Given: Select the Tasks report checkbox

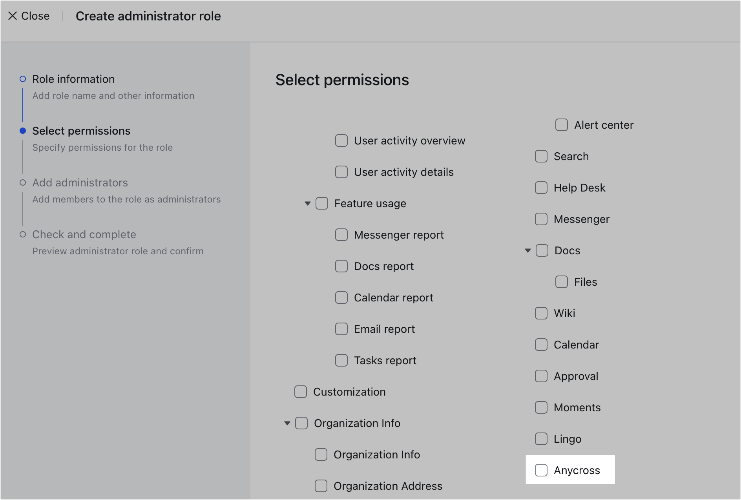Looking at the screenshot, I should coord(341,360).
